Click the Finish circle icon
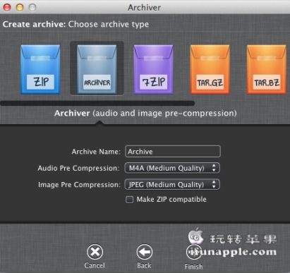 coord(193,252)
